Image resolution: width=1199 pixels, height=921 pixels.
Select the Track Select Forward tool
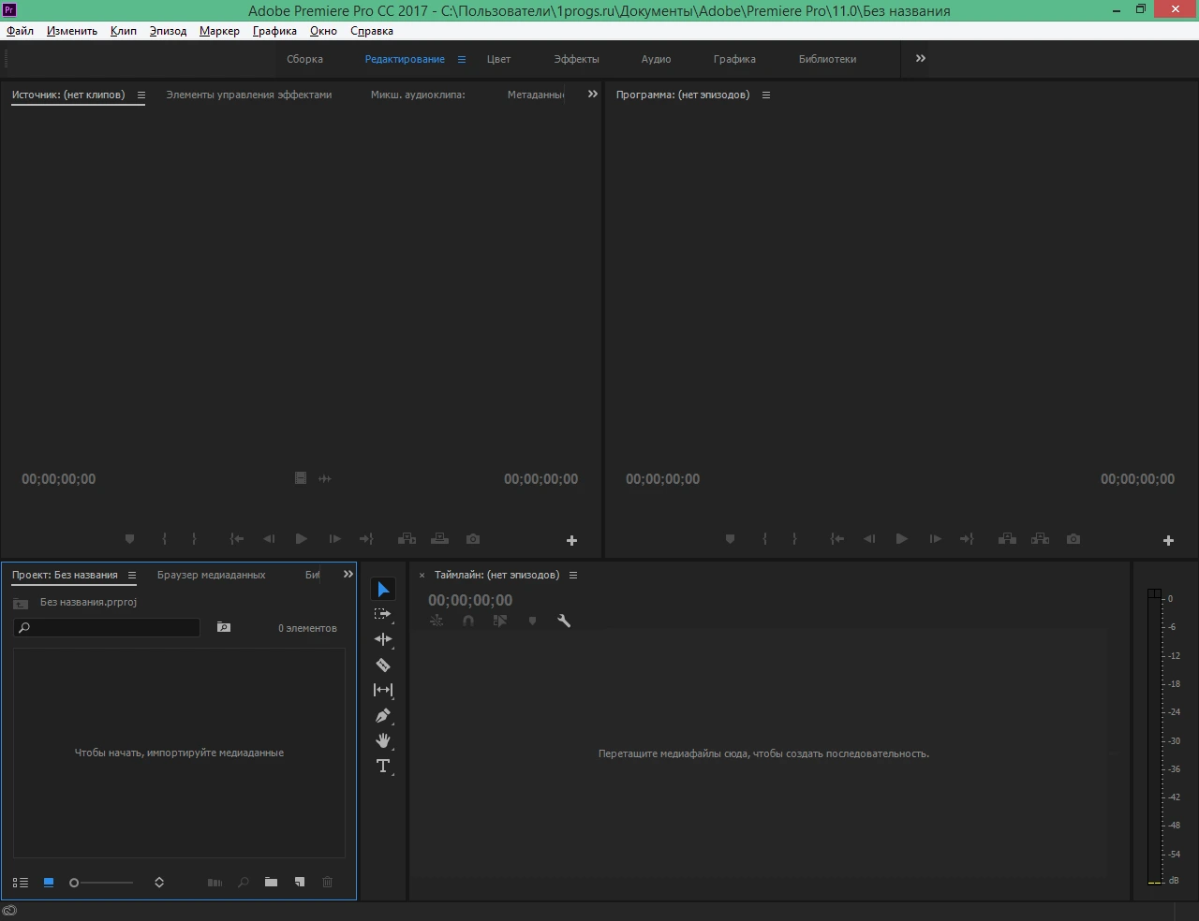pos(383,614)
